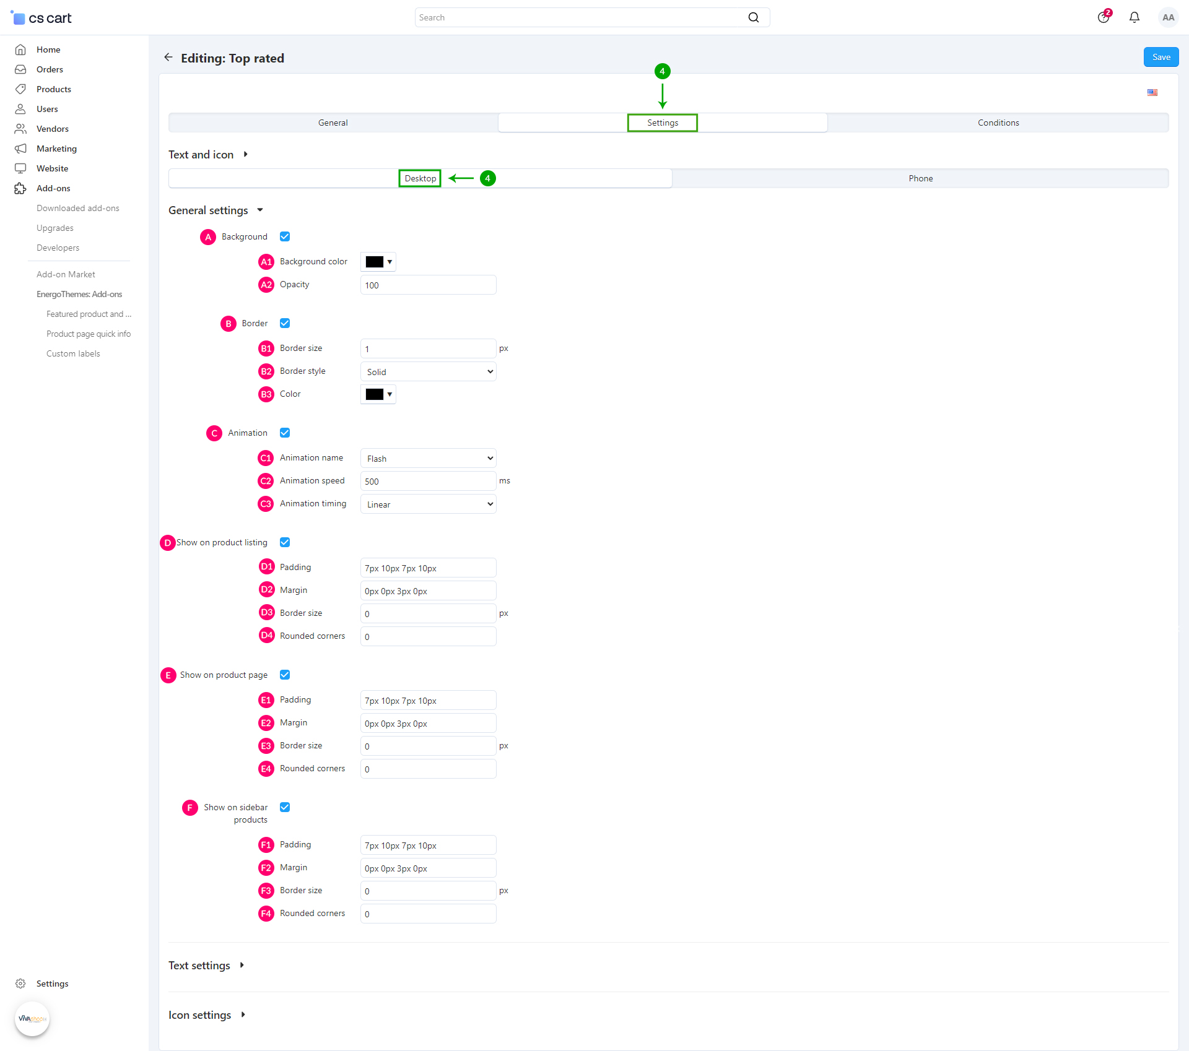Open the Animation name dropdown
Viewport: 1189px width, 1051px height.
428,458
